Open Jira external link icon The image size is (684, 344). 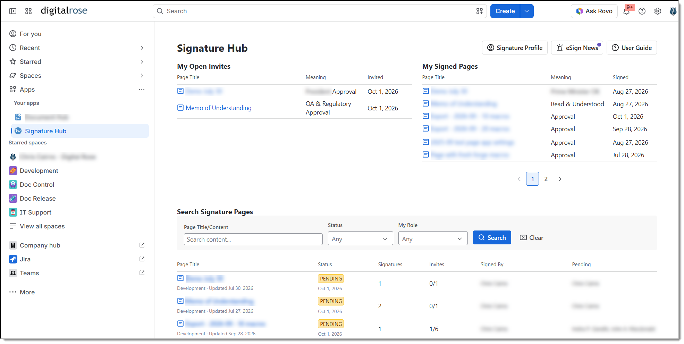[142, 259]
